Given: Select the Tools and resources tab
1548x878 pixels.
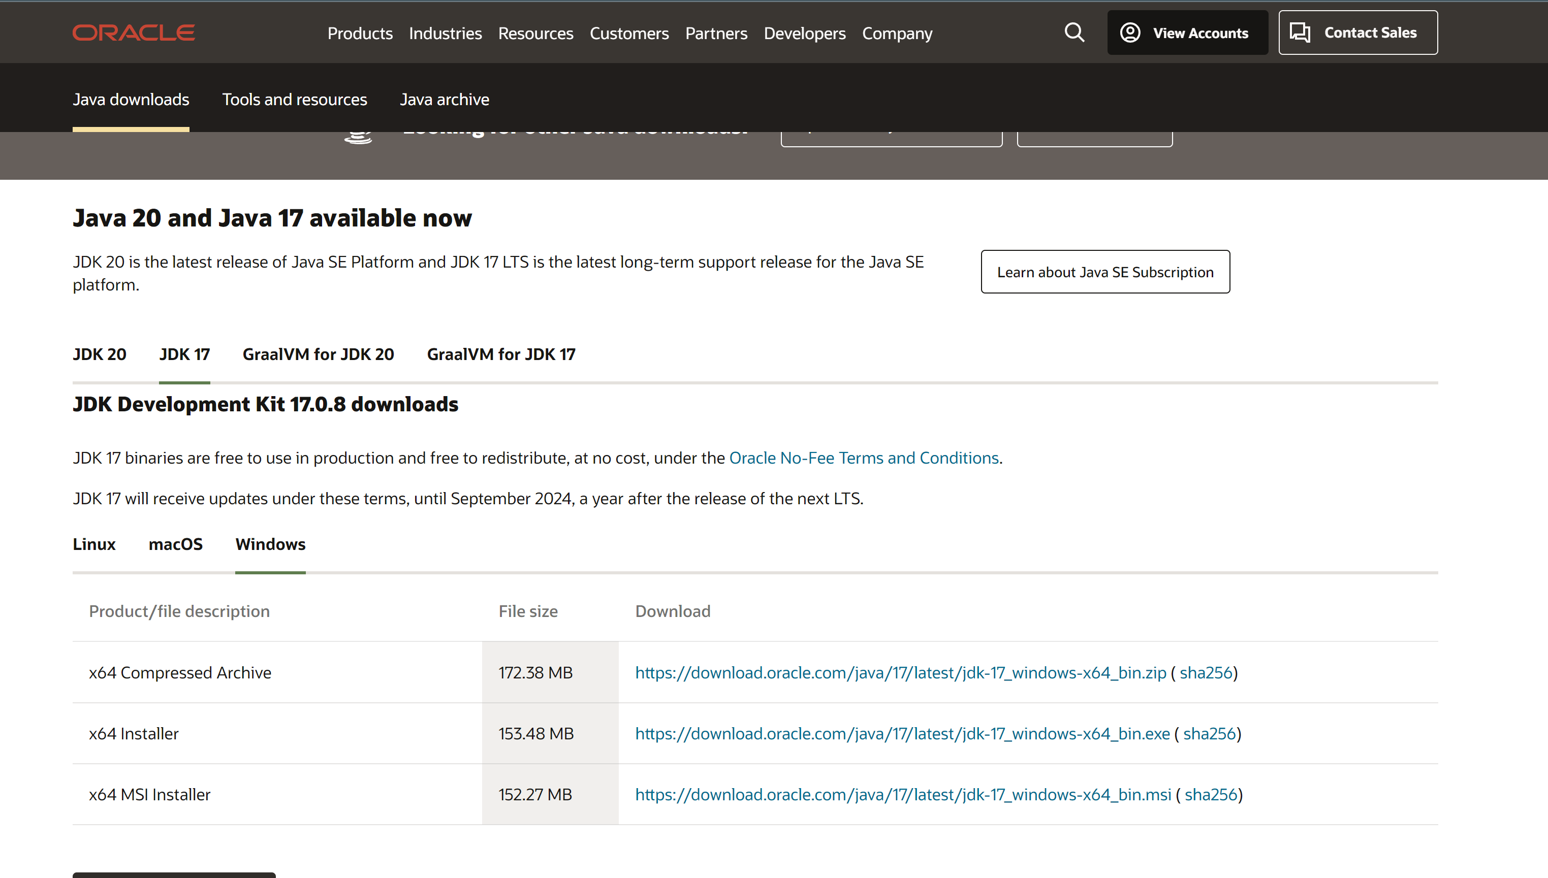Looking at the screenshot, I should (294, 100).
